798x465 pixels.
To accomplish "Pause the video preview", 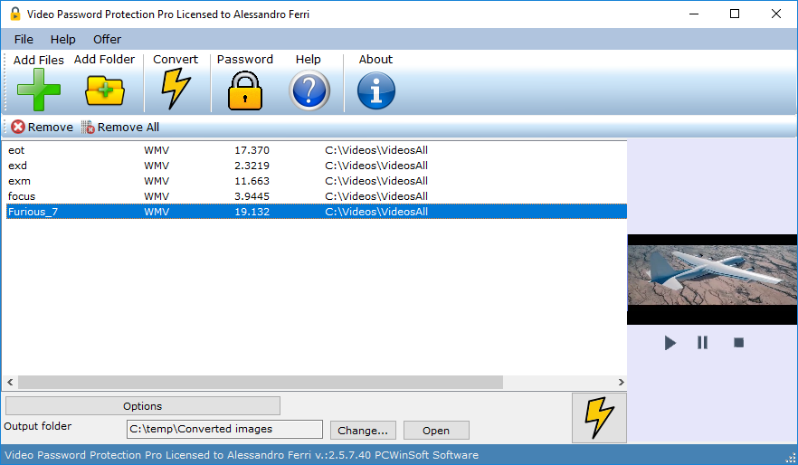I will point(702,343).
